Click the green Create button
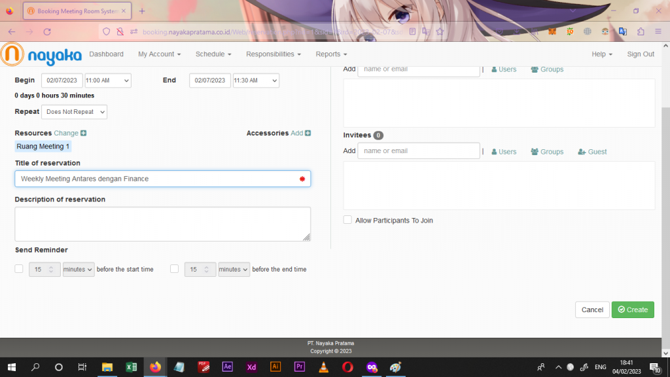Viewport: 670px width, 377px height. [632, 310]
